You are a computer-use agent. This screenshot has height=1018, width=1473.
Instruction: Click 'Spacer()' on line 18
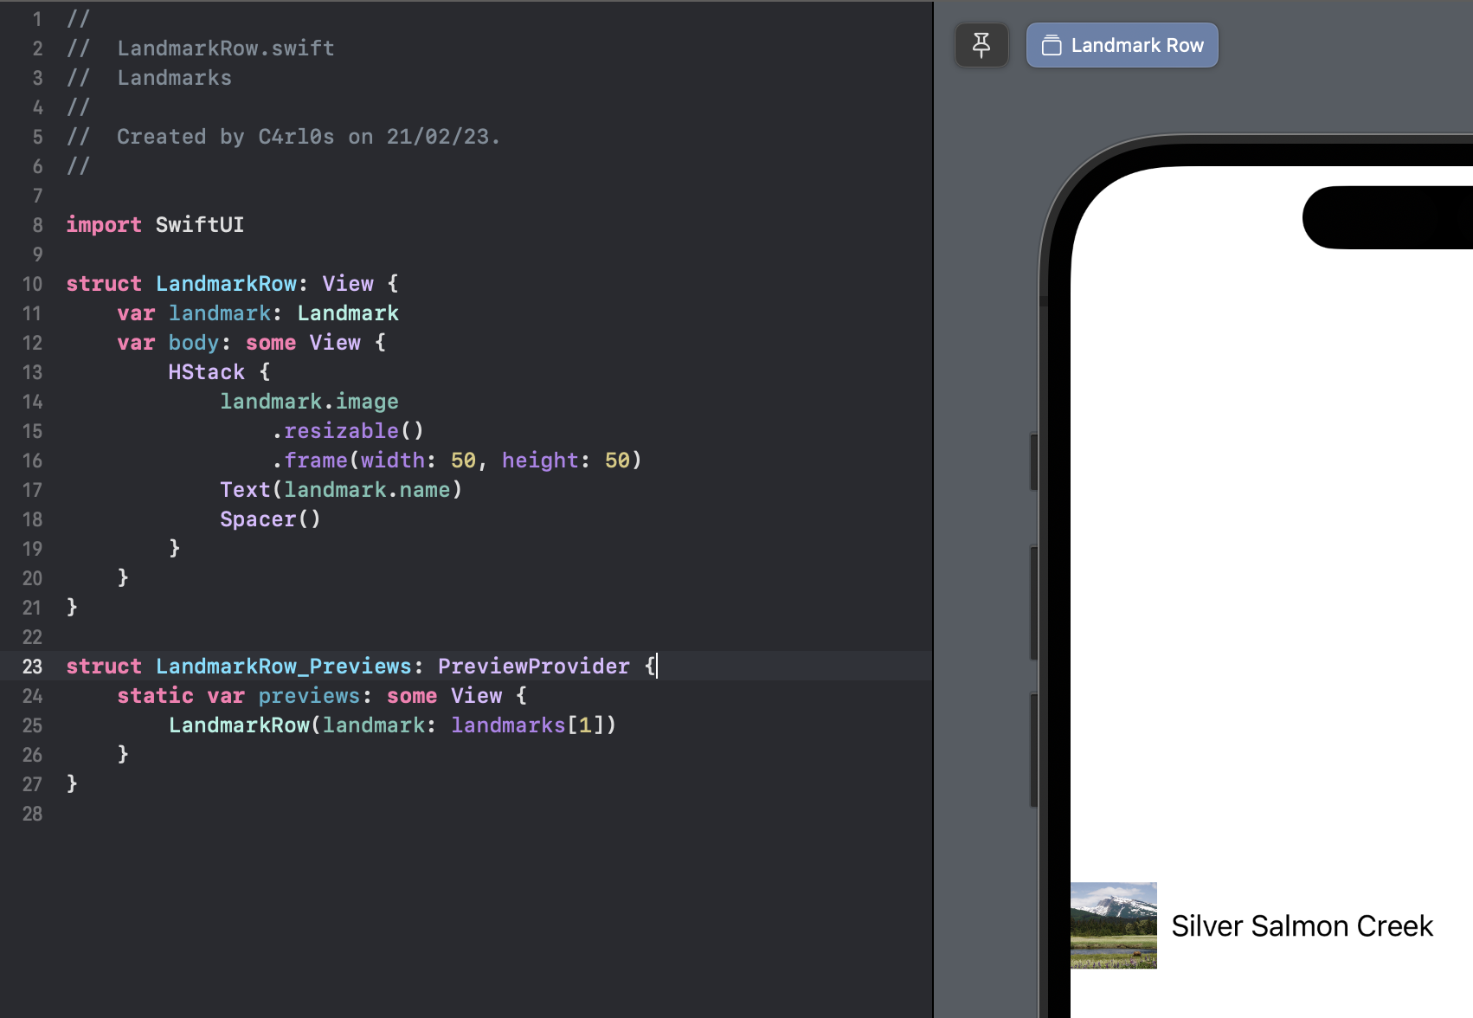coord(270,519)
